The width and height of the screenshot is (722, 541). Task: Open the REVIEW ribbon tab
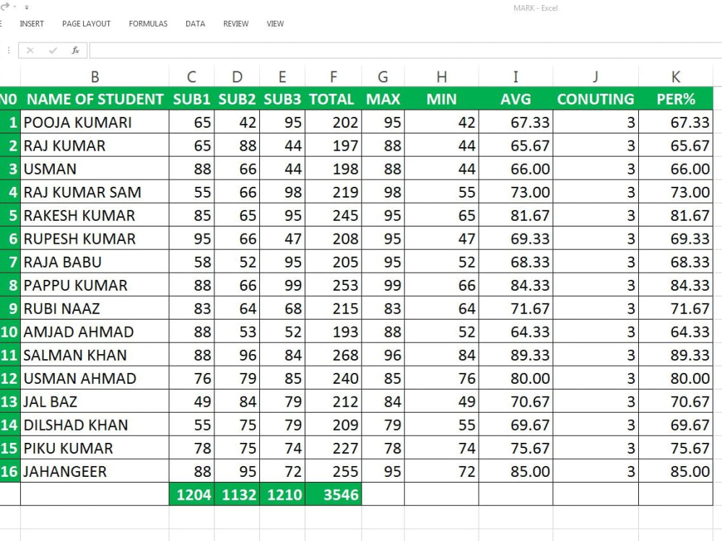(236, 24)
